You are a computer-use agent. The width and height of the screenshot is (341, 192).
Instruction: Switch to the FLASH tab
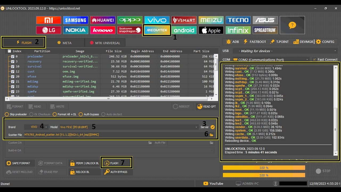24,43
